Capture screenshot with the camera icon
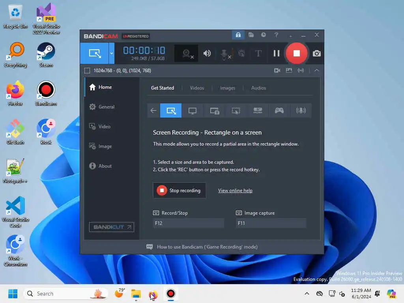This screenshot has height=303, width=404. click(x=317, y=54)
